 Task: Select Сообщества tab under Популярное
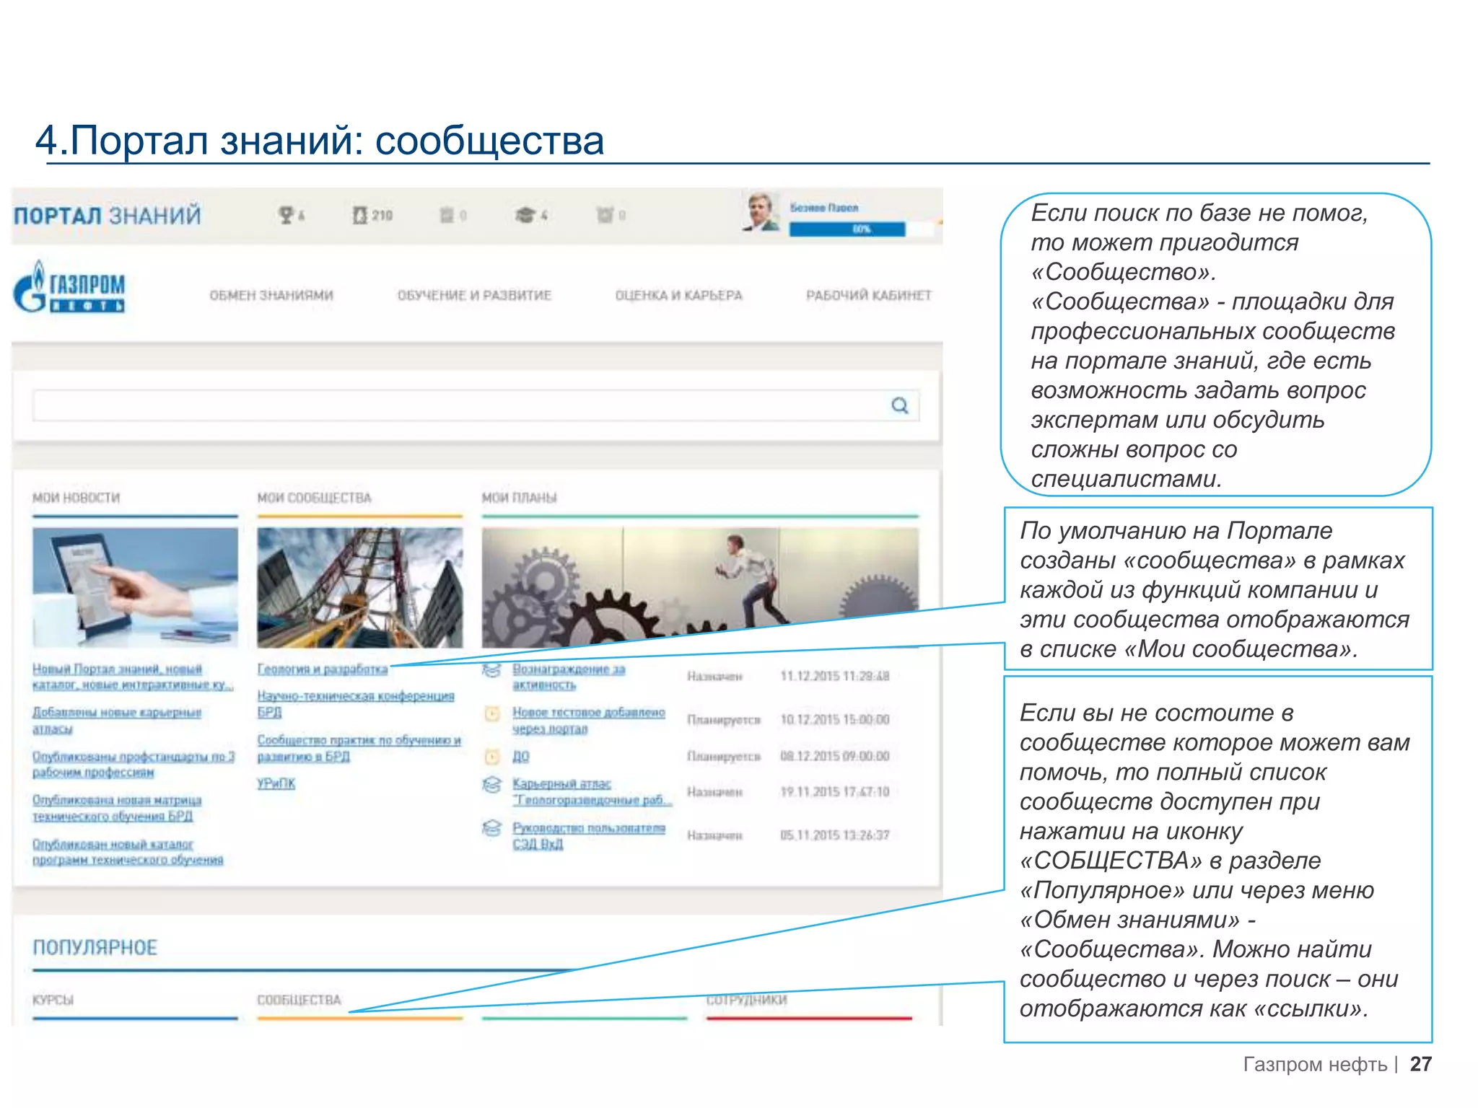(299, 1000)
